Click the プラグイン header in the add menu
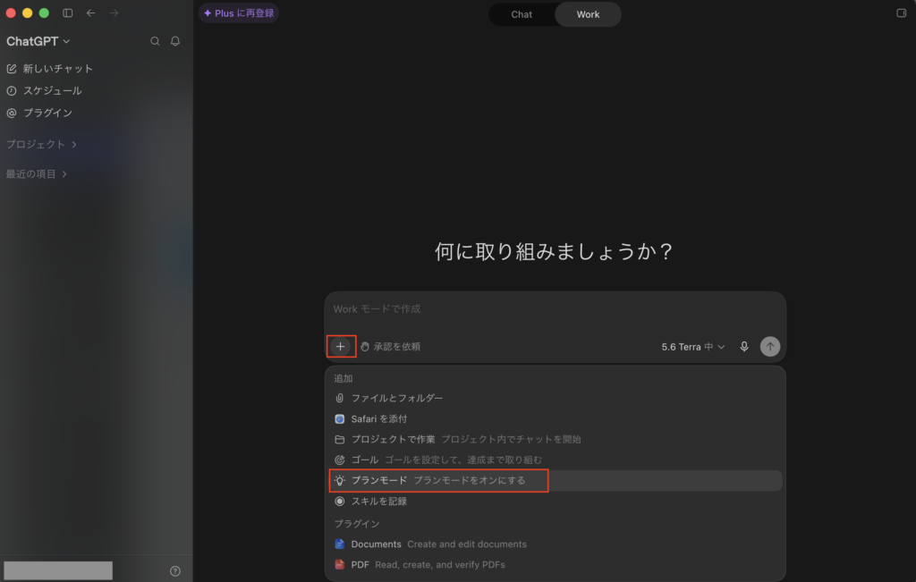This screenshot has height=582, width=916. [x=357, y=524]
